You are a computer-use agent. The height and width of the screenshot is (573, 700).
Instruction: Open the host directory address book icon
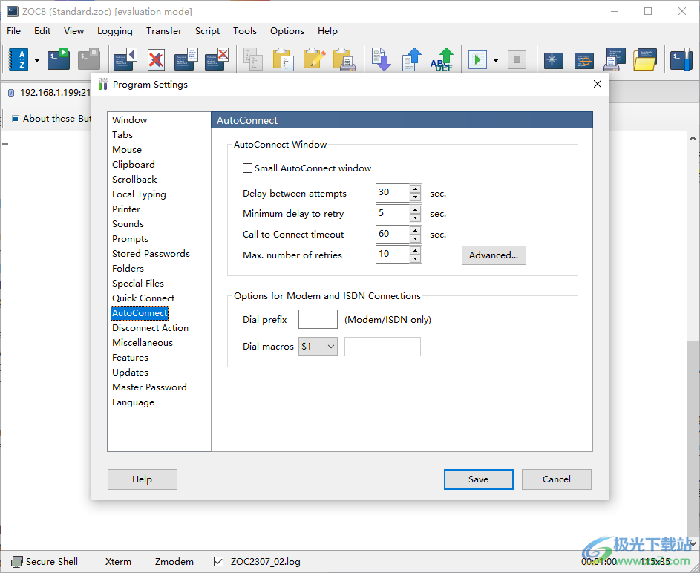click(18, 59)
